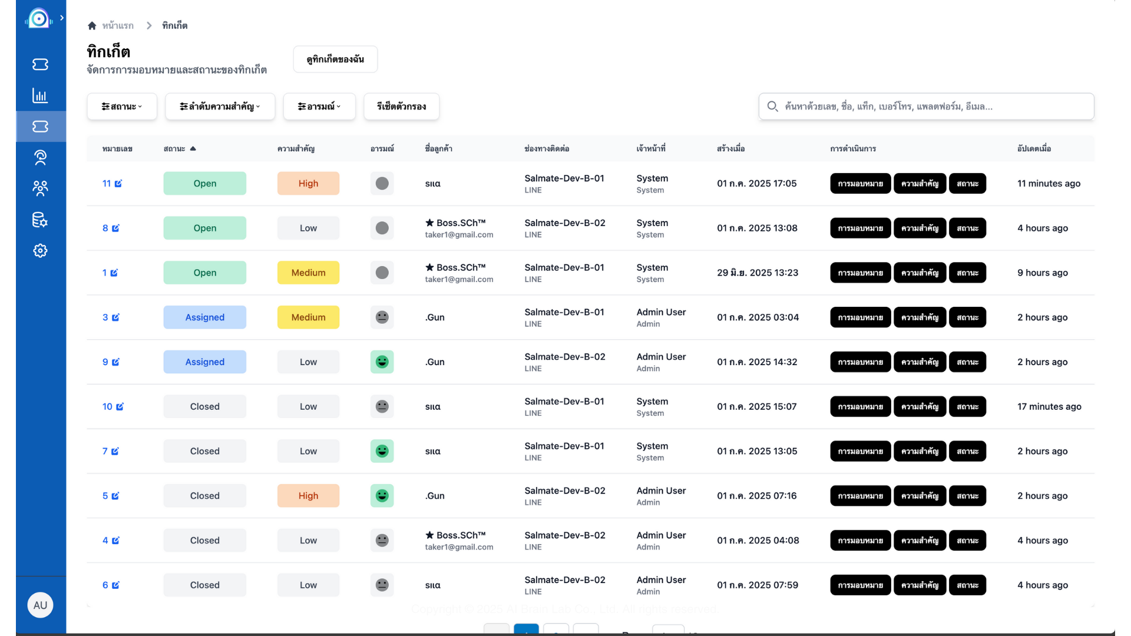Open the database settings sidebar icon
This screenshot has width=1131, height=636.
(x=40, y=220)
